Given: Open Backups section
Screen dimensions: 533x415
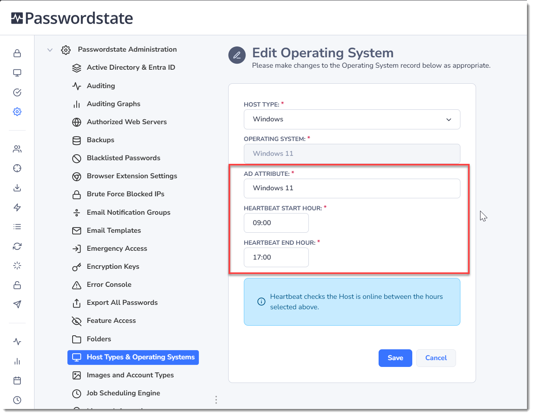Looking at the screenshot, I should point(100,140).
